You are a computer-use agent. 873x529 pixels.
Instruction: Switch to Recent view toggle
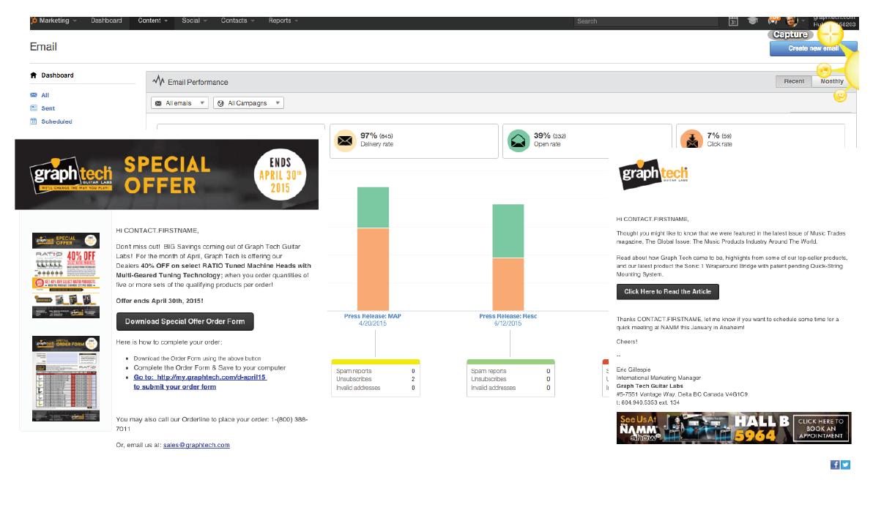coord(793,81)
